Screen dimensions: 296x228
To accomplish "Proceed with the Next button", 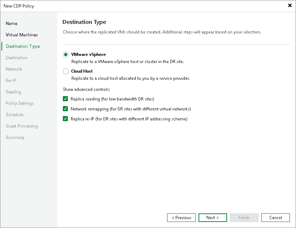I will 212,218.
